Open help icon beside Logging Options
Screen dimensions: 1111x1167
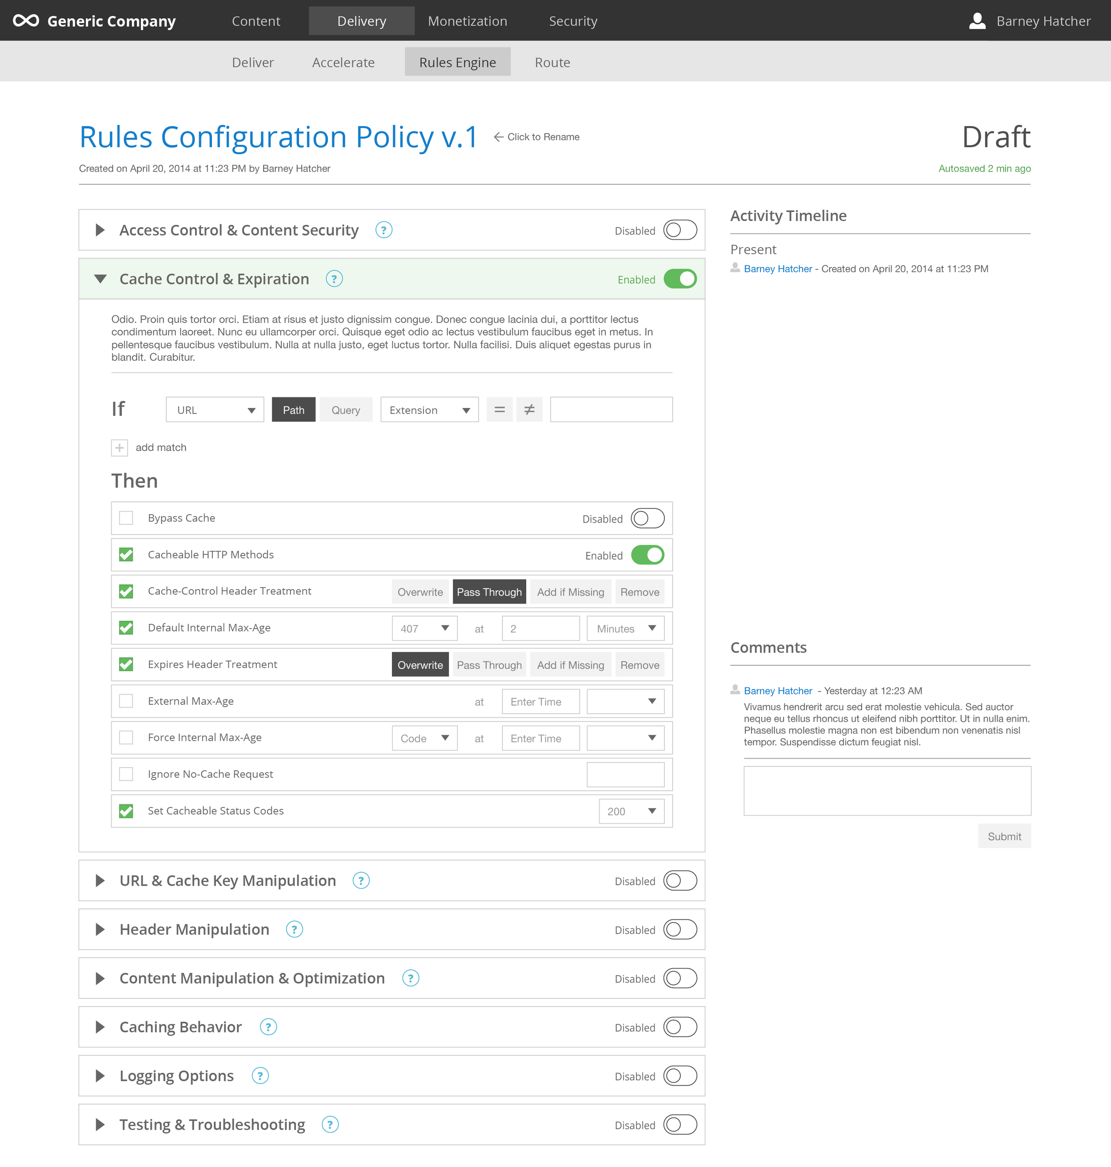coord(260,1076)
